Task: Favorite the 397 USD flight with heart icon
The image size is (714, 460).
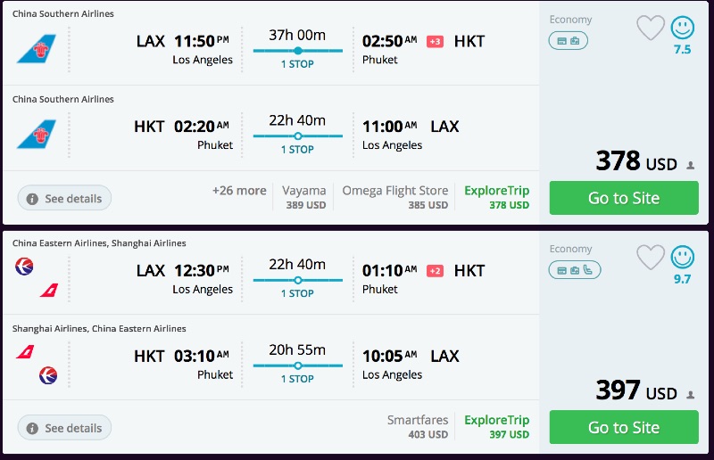Action: tap(652, 258)
